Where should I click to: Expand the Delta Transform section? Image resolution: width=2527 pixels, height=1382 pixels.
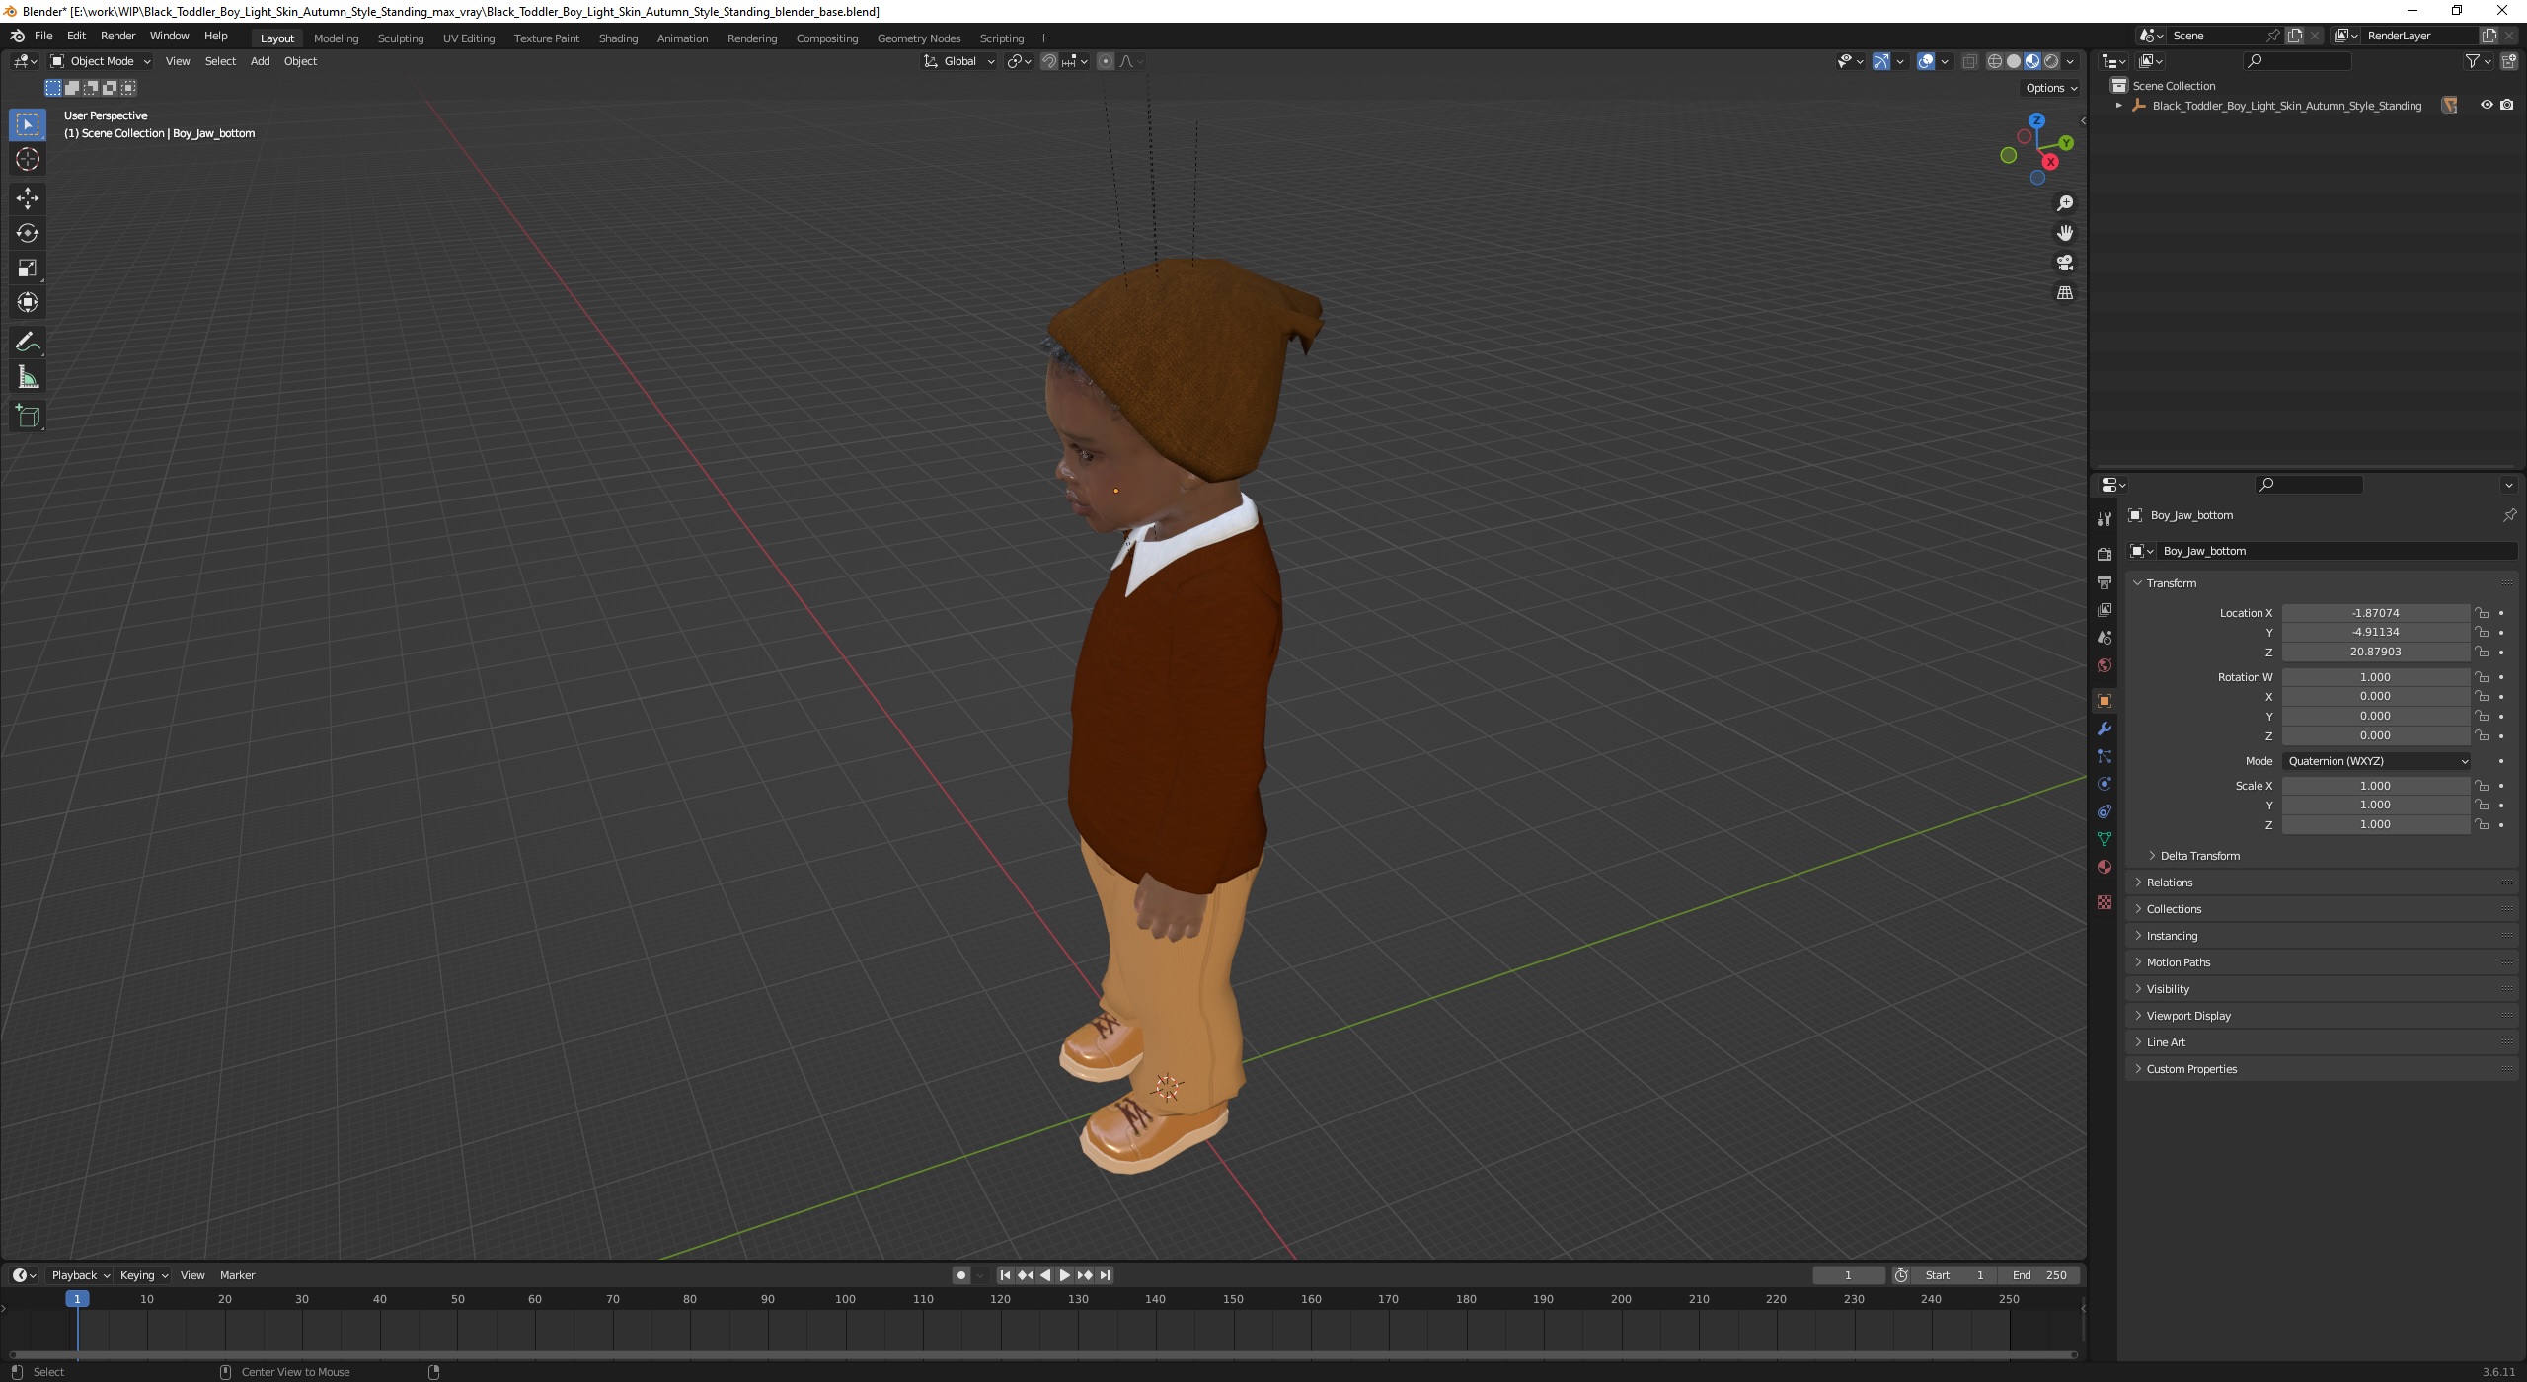pyautogui.click(x=2199, y=856)
